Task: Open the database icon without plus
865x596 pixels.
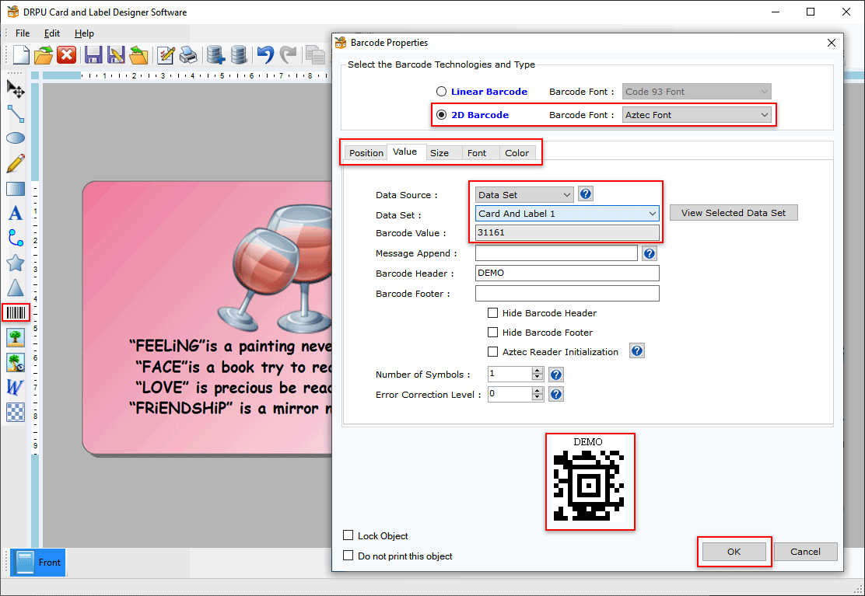Action: 238,54
